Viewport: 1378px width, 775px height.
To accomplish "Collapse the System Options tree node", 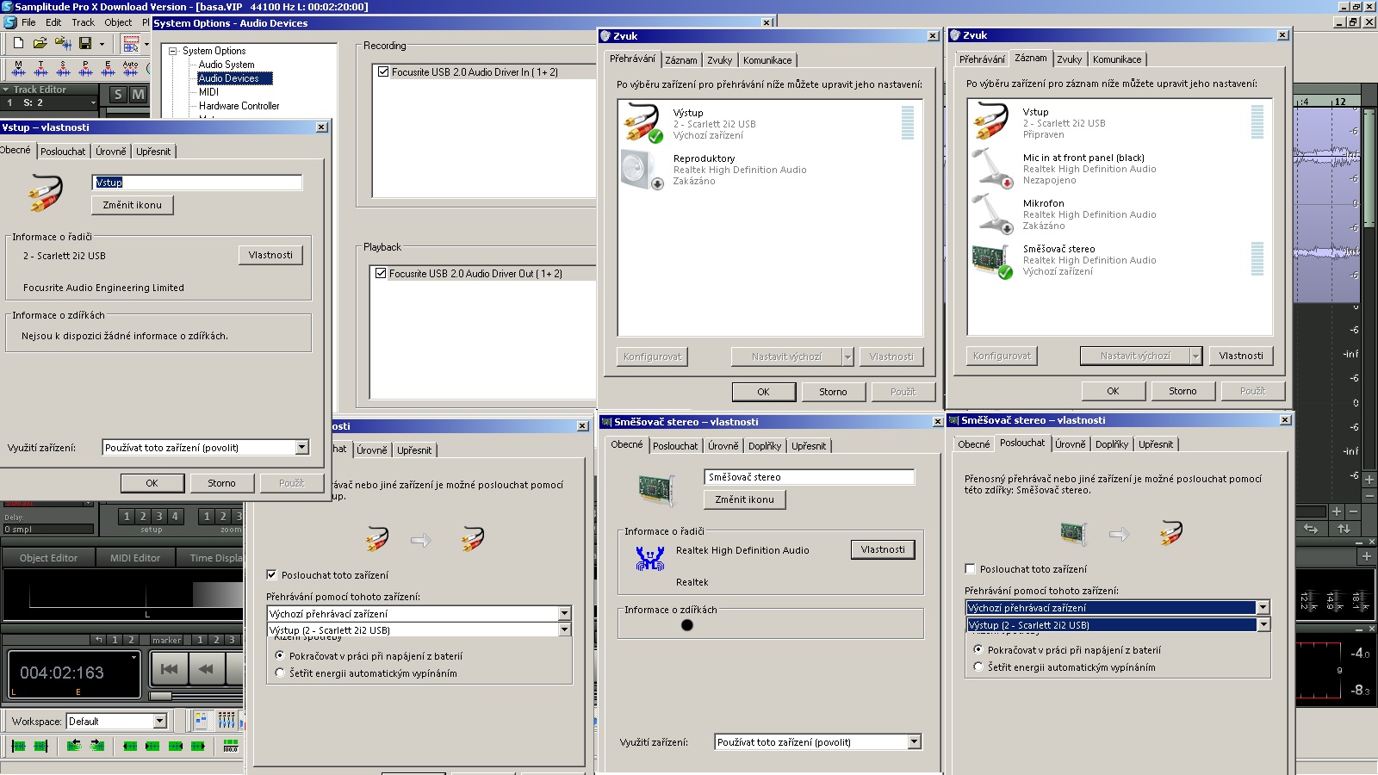I will point(173,51).
